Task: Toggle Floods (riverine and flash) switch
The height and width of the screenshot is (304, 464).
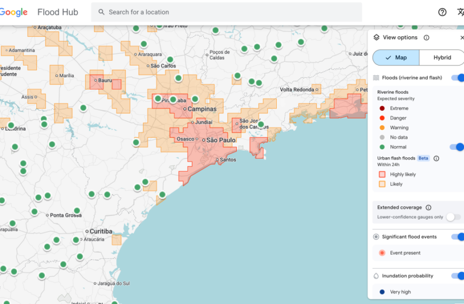Action: [458, 78]
